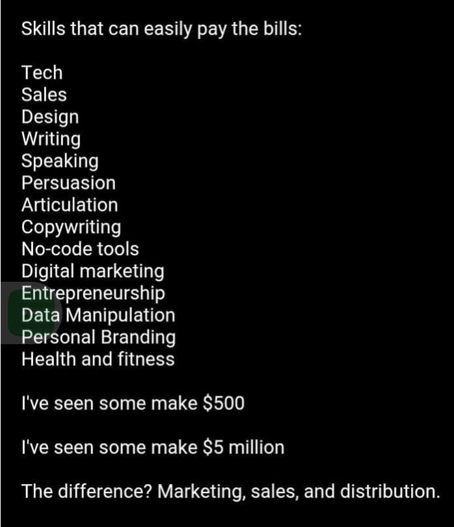Select the 'Sales' list entry

(x=44, y=94)
